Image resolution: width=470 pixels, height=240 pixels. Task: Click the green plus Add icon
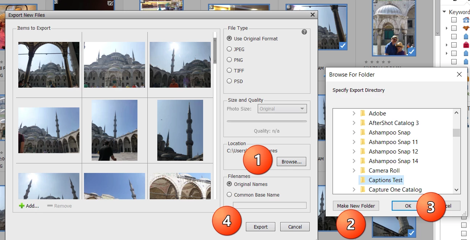[22, 206]
